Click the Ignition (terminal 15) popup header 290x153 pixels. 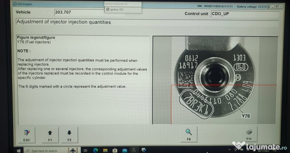pyautogui.click(x=123, y=4)
